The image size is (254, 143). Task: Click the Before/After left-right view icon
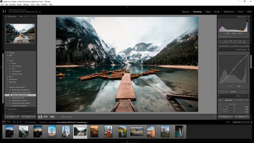[x=46, y=117]
